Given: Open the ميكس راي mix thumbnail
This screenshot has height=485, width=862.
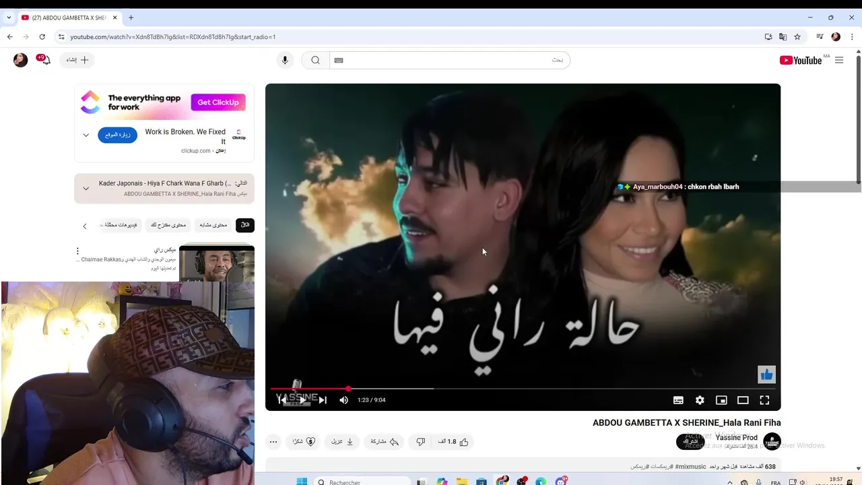Looking at the screenshot, I should pos(217,263).
